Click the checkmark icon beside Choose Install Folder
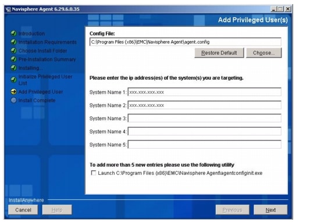 (x=13, y=51)
